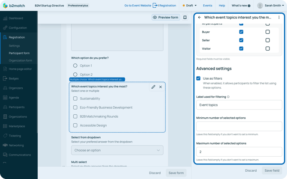Viewport: 287px width, 179px height.
Task: Toggle the Use as filters checkbox
Action: [198, 78]
